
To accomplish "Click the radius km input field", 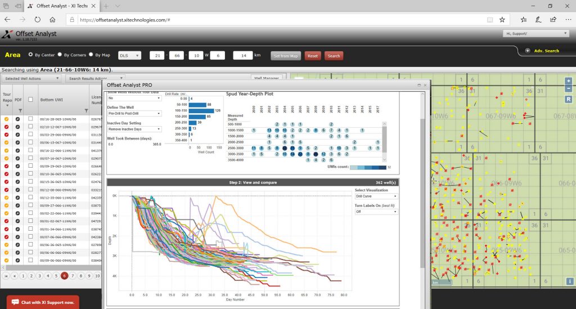I will click(243, 56).
